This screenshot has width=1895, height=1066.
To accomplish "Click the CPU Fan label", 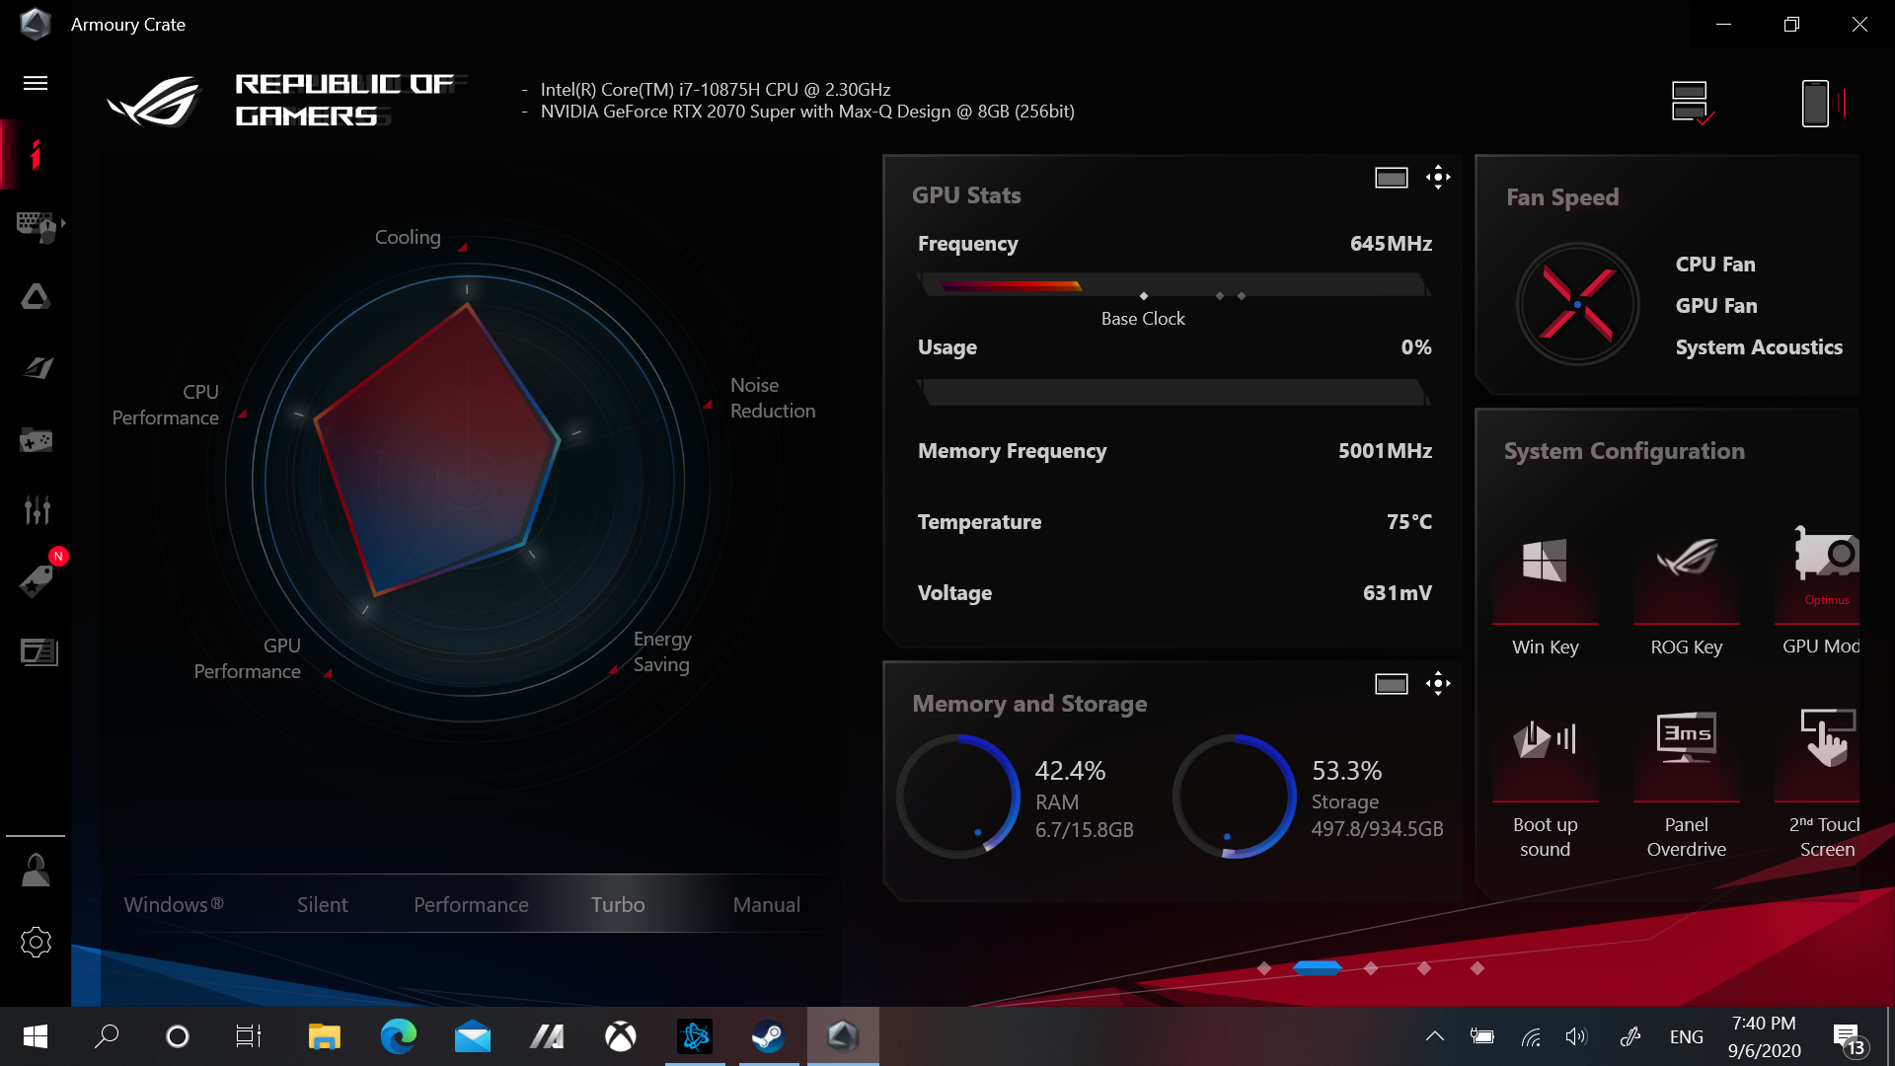I will tap(1714, 264).
